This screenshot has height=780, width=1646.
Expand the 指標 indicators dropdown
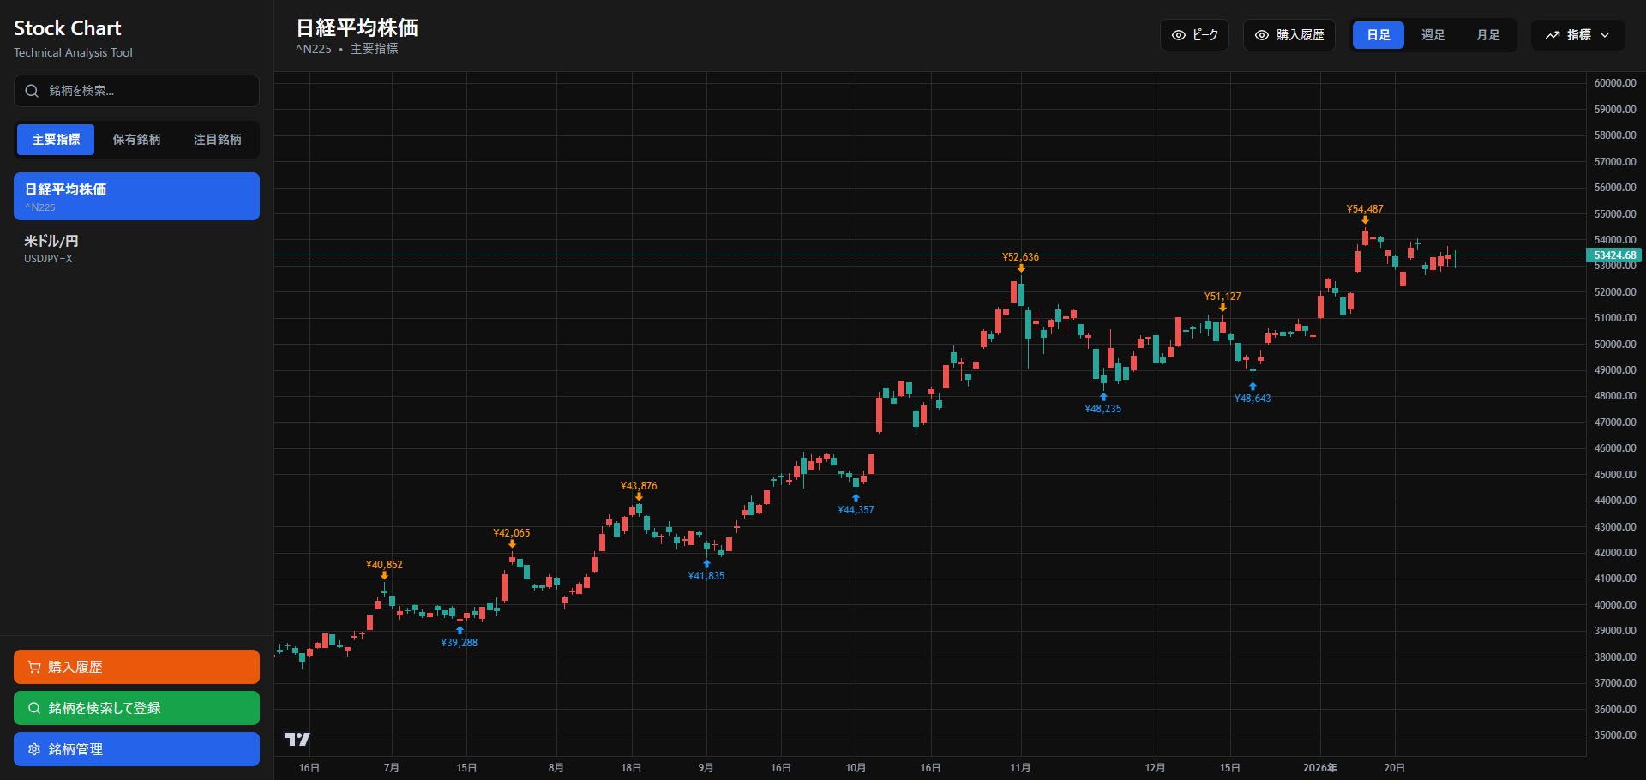1577,35
